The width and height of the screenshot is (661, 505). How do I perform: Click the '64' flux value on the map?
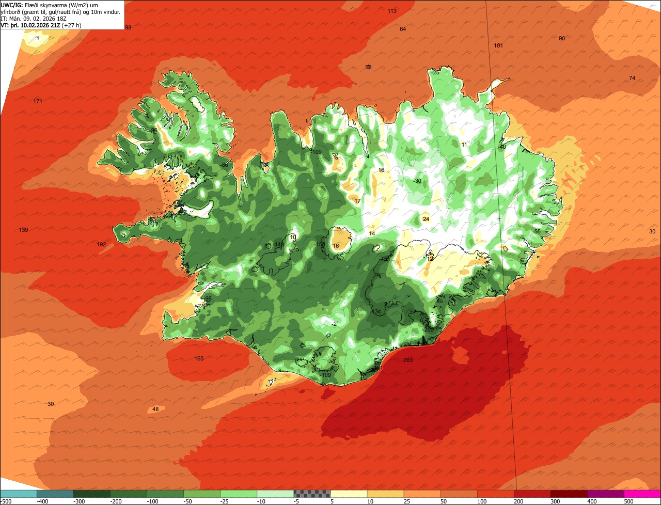(x=403, y=29)
